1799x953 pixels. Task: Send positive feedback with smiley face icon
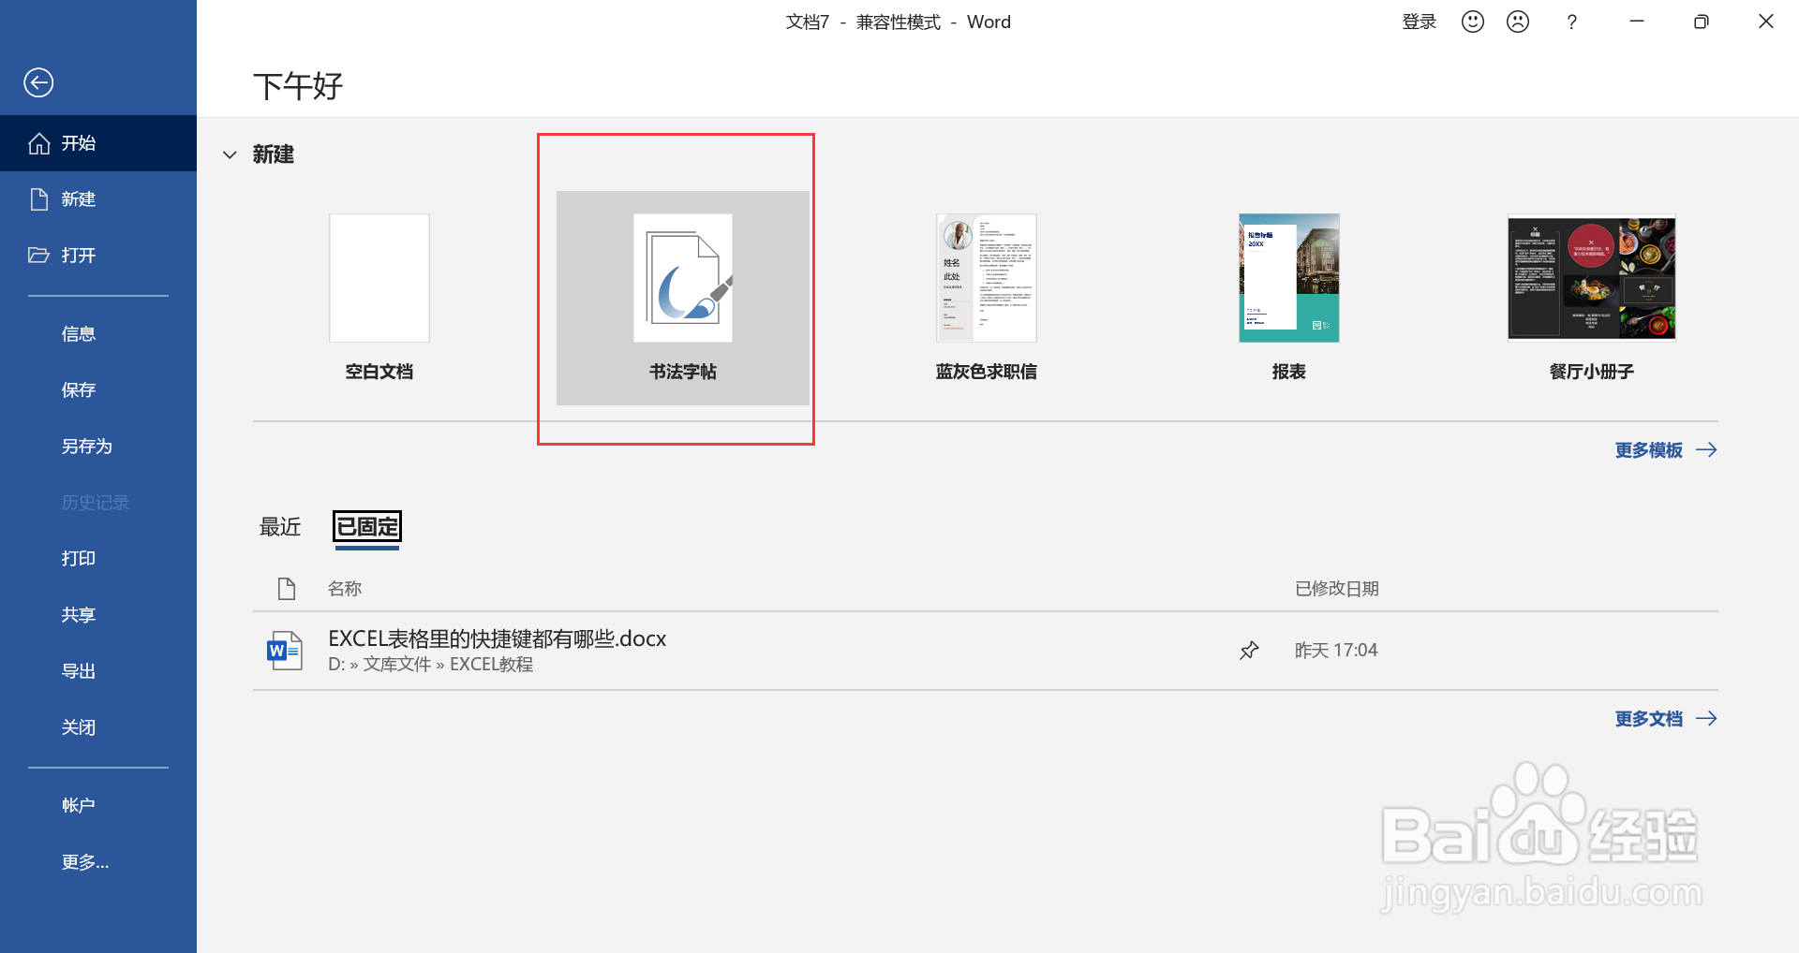point(1473,22)
